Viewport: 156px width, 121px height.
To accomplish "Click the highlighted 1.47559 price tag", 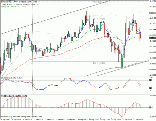I will [153, 13].
